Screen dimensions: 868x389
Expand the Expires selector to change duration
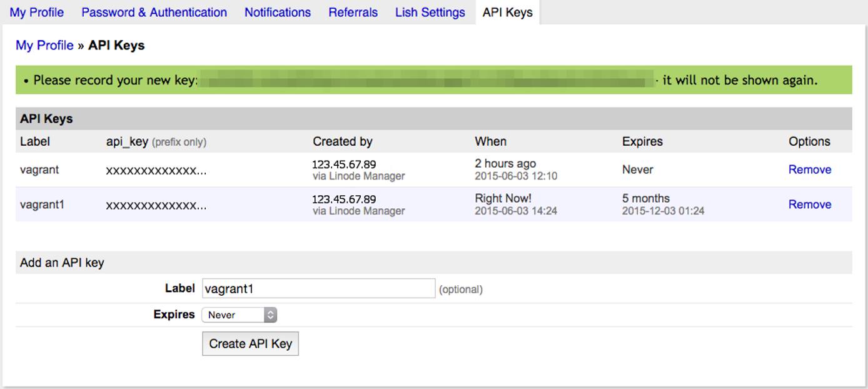pos(240,314)
